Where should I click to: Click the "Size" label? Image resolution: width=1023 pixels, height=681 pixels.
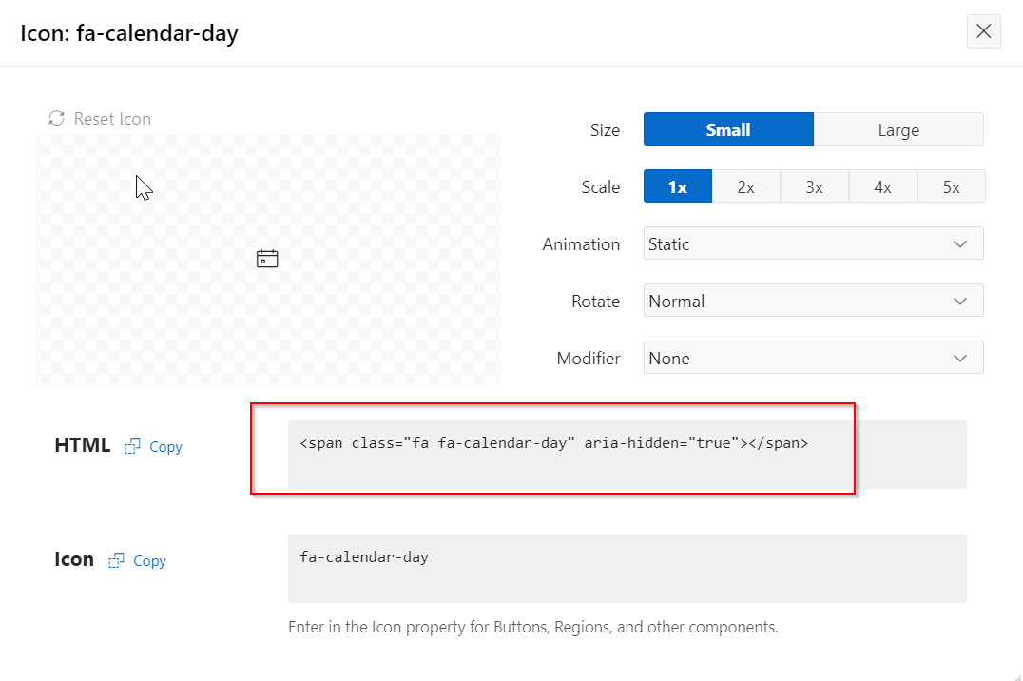tap(605, 130)
